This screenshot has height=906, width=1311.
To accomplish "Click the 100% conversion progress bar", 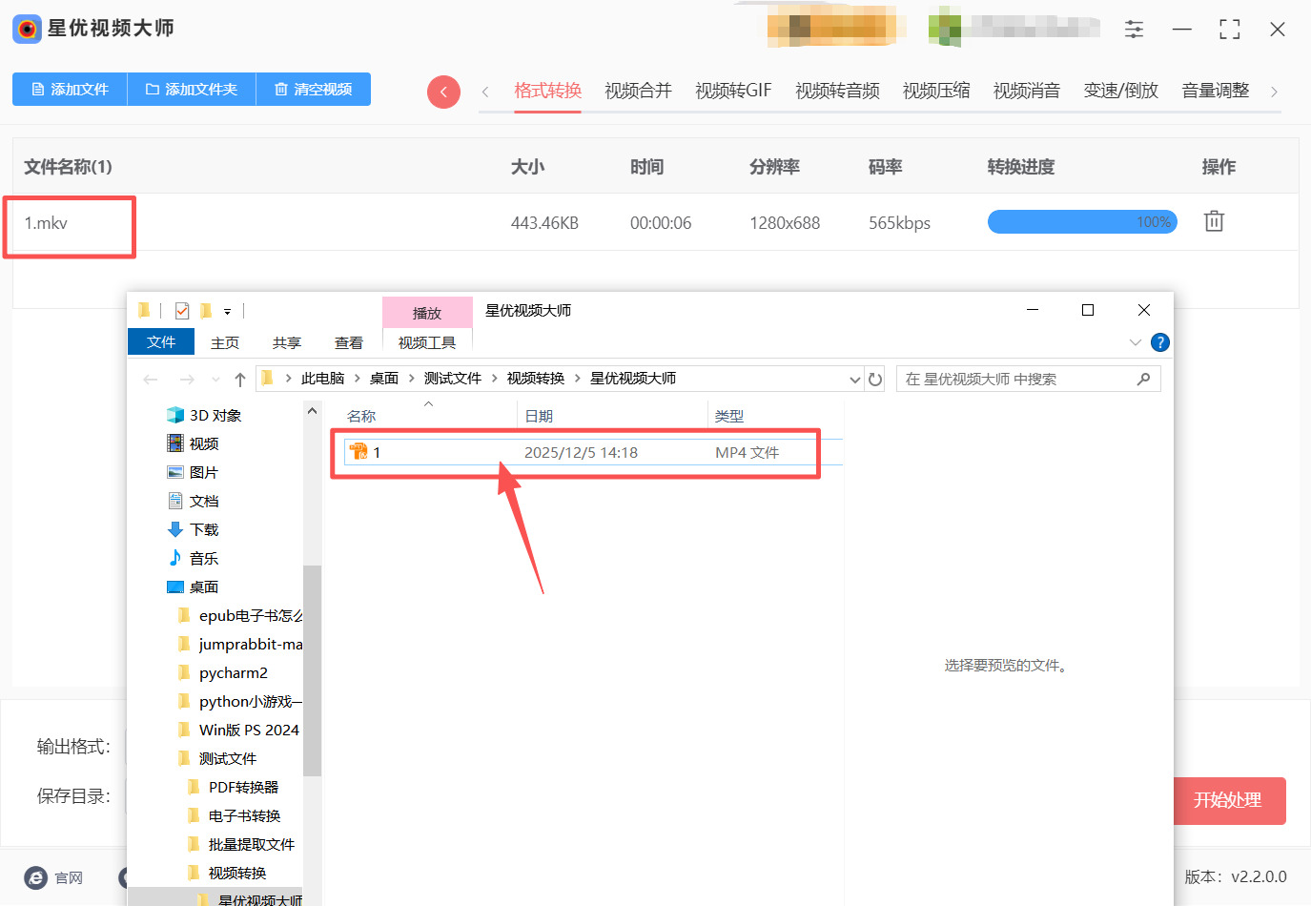I will tap(1082, 221).
